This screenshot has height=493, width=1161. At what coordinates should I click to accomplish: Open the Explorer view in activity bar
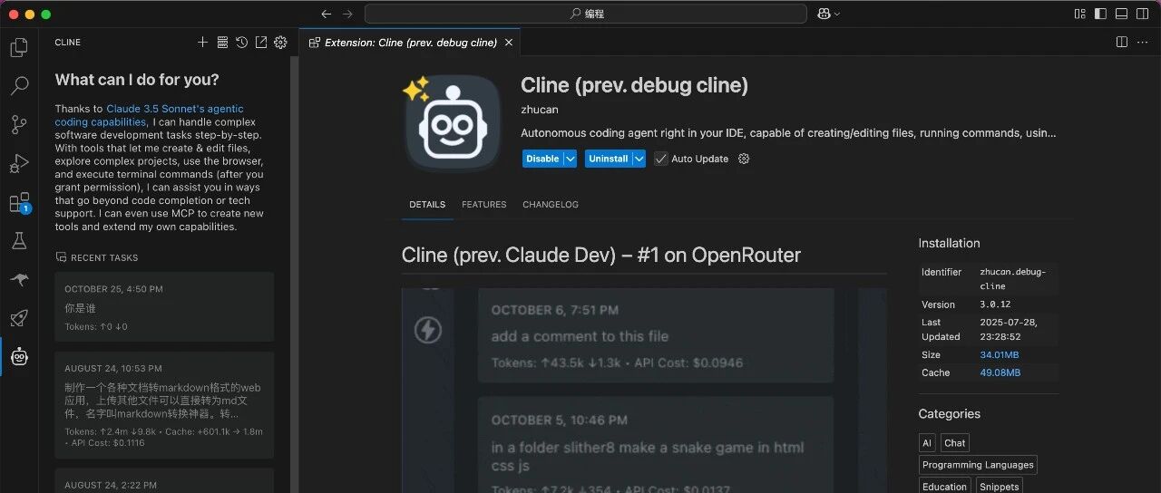[x=19, y=48]
